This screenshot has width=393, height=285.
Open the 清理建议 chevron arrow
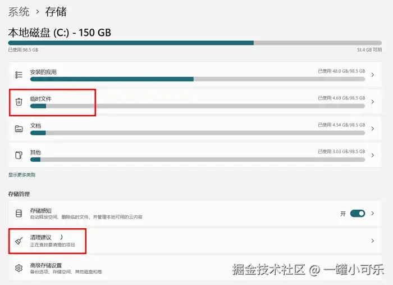pos(372,241)
